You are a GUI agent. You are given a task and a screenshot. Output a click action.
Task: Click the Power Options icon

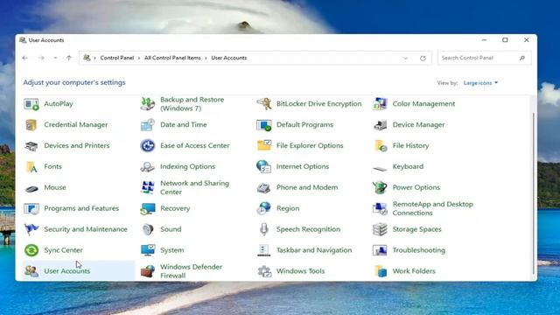click(x=380, y=187)
